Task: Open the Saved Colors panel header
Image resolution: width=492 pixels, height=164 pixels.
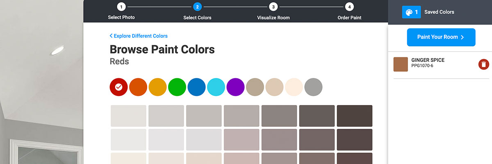Action: click(439, 12)
